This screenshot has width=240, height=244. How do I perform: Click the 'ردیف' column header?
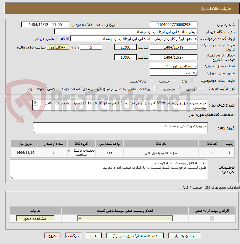coord(230,144)
